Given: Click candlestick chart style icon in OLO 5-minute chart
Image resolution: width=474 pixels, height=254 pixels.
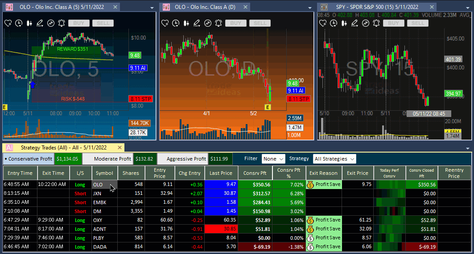Looking at the screenshot, I should click(29, 23).
